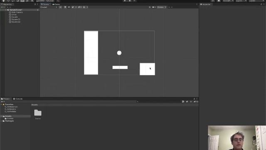Switch to the Hierarchy tab
Screen dimensions: 266x150
pos(7,5)
